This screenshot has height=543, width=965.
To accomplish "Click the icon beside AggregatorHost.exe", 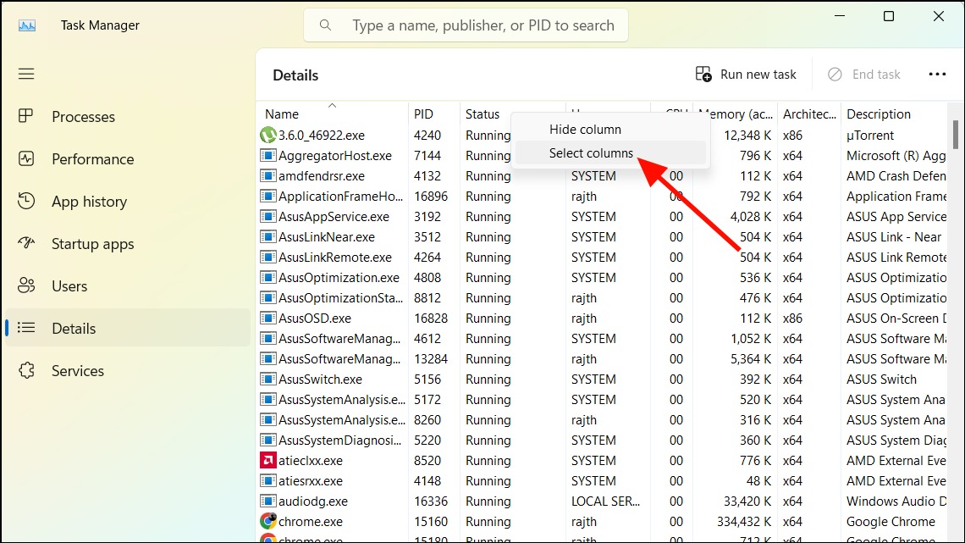I will click(267, 155).
